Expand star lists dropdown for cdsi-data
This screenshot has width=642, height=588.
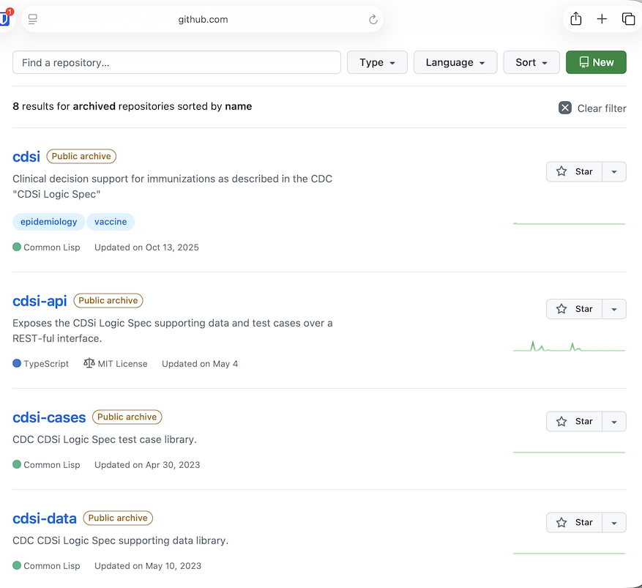(614, 523)
